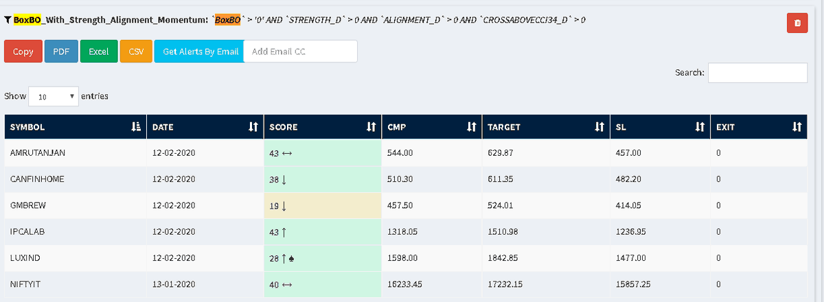This screenshot has width=824, height=302.
Task: Delete the filter with the red trash icon
Action: click(x=797, y=23)
